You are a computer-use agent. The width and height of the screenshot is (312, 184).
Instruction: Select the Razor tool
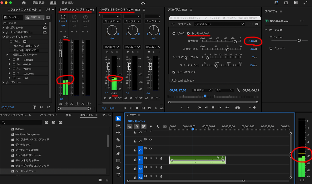[118, 140]
